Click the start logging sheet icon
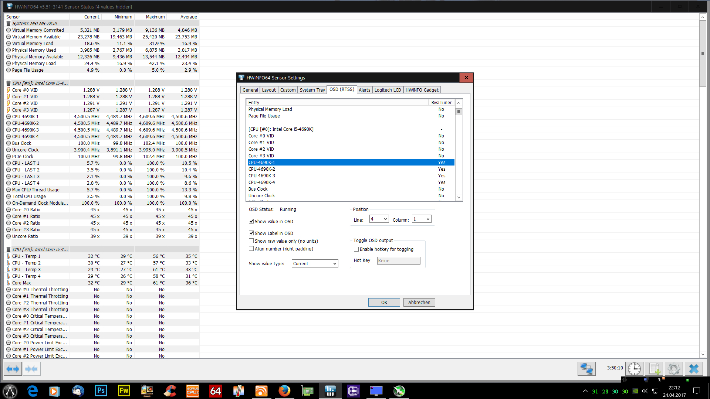This screenshot has height=399, width=710. point(654,369)
